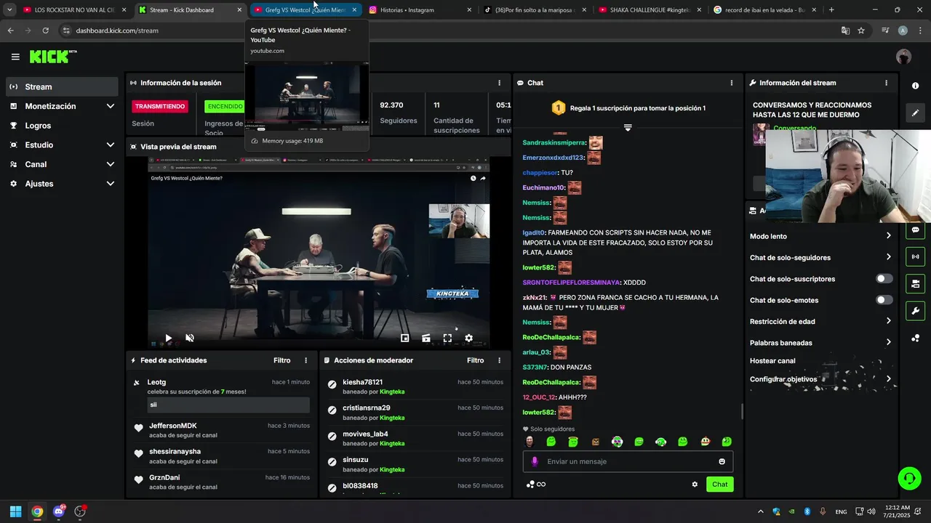Select Stream in the left sidebar

point(61,86)
